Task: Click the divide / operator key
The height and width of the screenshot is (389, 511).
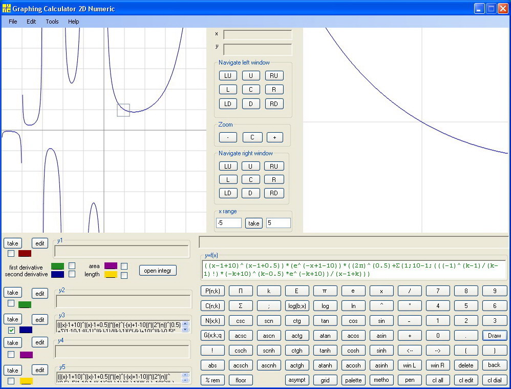Action: tap(410, 291)
